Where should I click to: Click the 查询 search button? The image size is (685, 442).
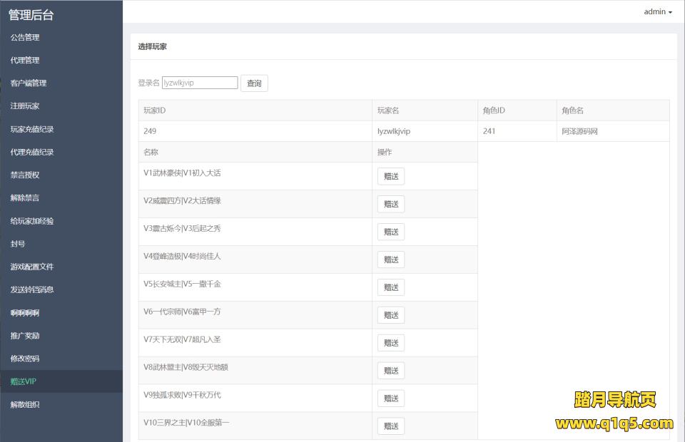254,83
